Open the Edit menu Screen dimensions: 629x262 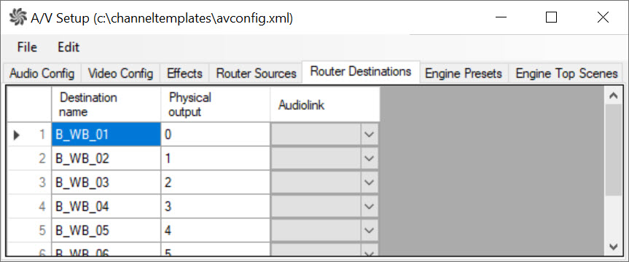point(69,47)
